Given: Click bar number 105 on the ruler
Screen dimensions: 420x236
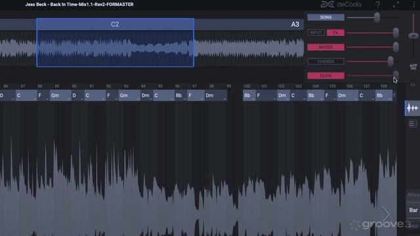Looking at the screenshot, I should (x=333, y=86).
